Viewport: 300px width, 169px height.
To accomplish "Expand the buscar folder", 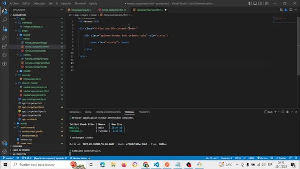I will pyautogui.click(x=18, y=35).
